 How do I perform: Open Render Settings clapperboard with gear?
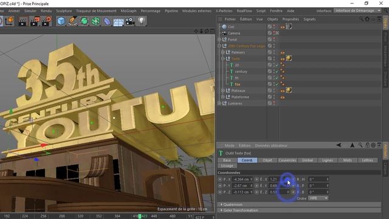tap(46, 21)
